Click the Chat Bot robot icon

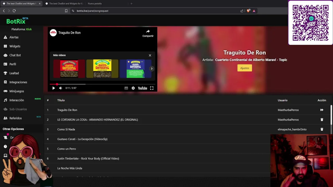click(x=5, y=55)
